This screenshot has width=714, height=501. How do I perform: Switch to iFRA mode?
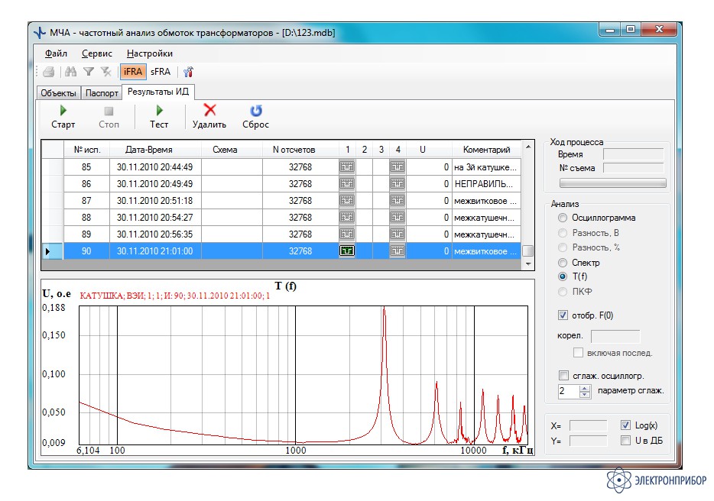tap(133, 72)
